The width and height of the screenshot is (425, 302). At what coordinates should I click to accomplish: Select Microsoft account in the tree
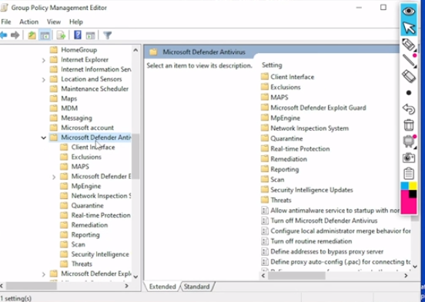(87, 128)
